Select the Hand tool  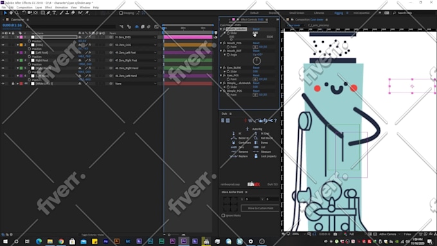coord(11,13)
